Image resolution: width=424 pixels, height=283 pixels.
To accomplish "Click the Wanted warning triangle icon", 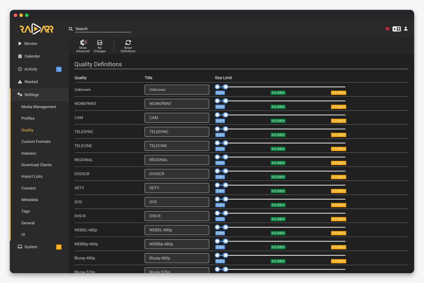I will tap(20, 82).
